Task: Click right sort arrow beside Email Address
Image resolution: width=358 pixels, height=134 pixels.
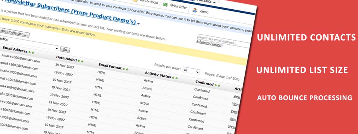Action: click(x=33, y=52)
